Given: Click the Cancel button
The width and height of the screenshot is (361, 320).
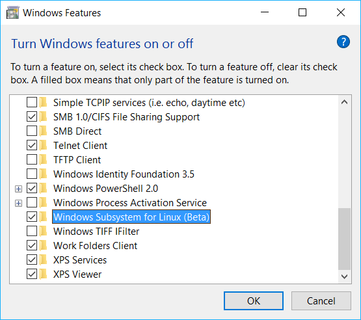Looking at the screenshot, I should (321, 301).
